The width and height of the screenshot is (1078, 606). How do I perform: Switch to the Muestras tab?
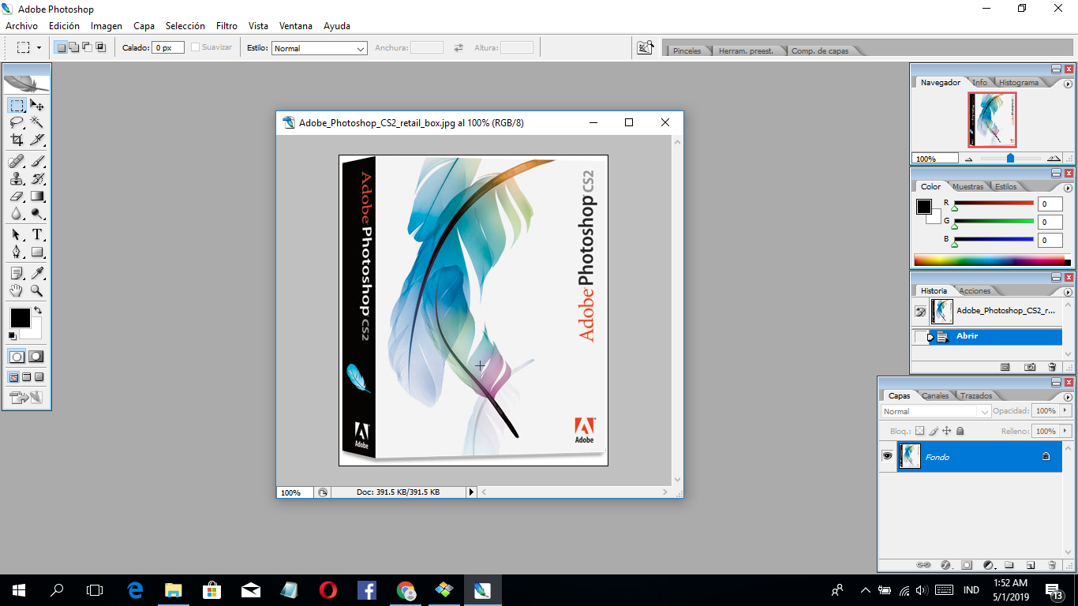point(968,186)
